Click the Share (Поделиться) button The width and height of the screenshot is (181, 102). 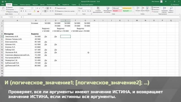coord(175,5)
